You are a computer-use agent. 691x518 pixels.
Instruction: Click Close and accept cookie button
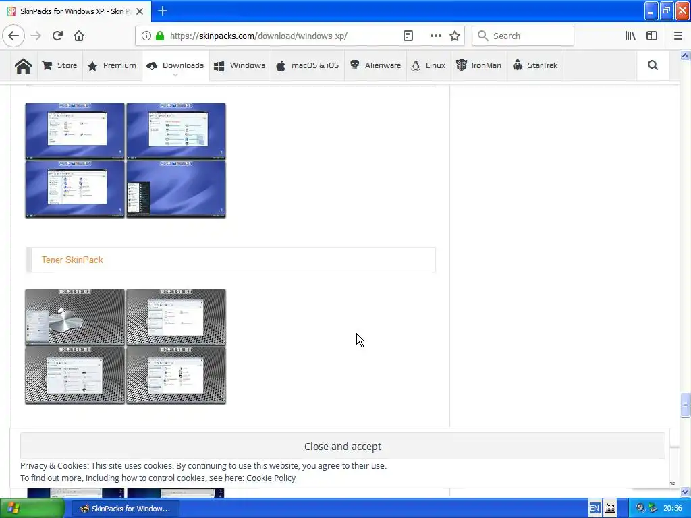(342, 447)
